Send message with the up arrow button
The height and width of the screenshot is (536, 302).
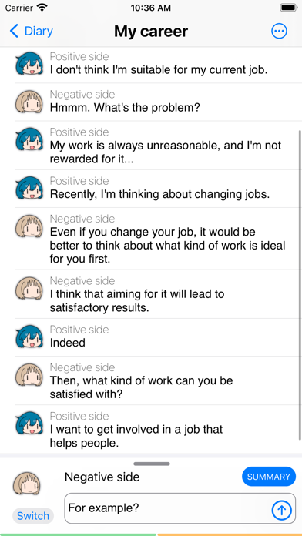click(281, 511)
